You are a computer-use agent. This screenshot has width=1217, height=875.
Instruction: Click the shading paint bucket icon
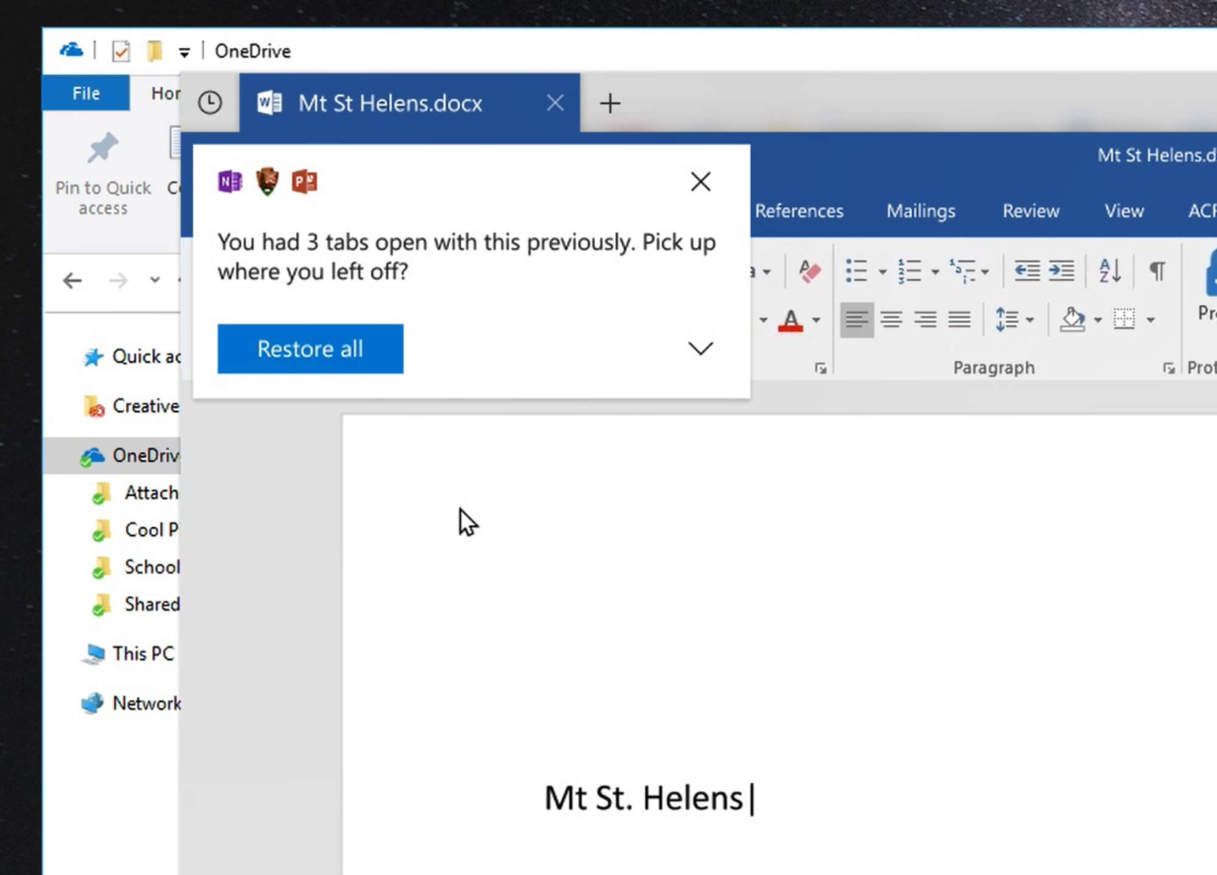tap(1073, 319)
